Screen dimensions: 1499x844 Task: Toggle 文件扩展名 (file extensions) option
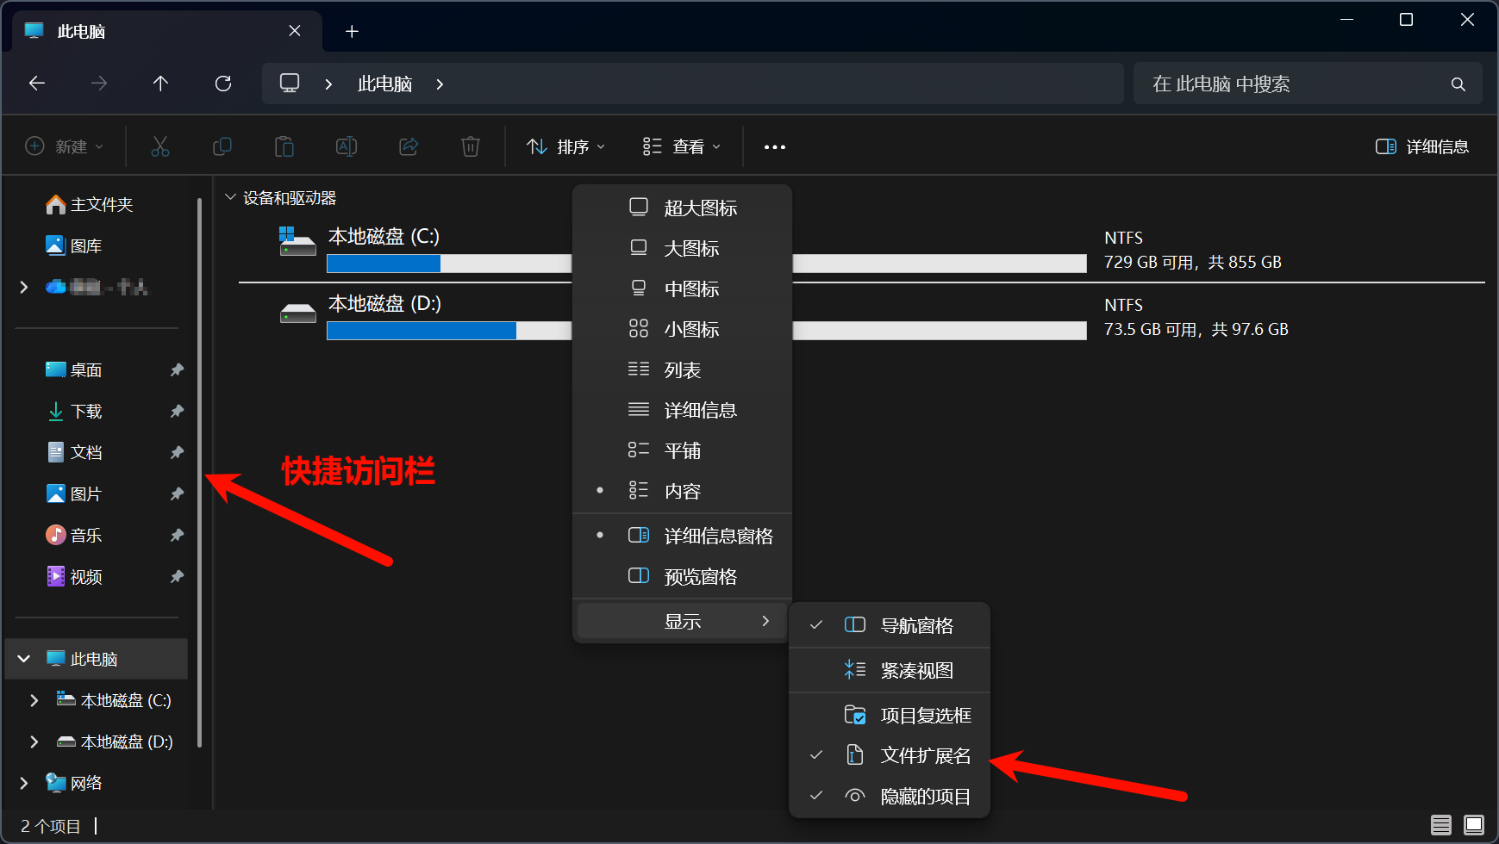pyautogui.click(x=925, y=755)
